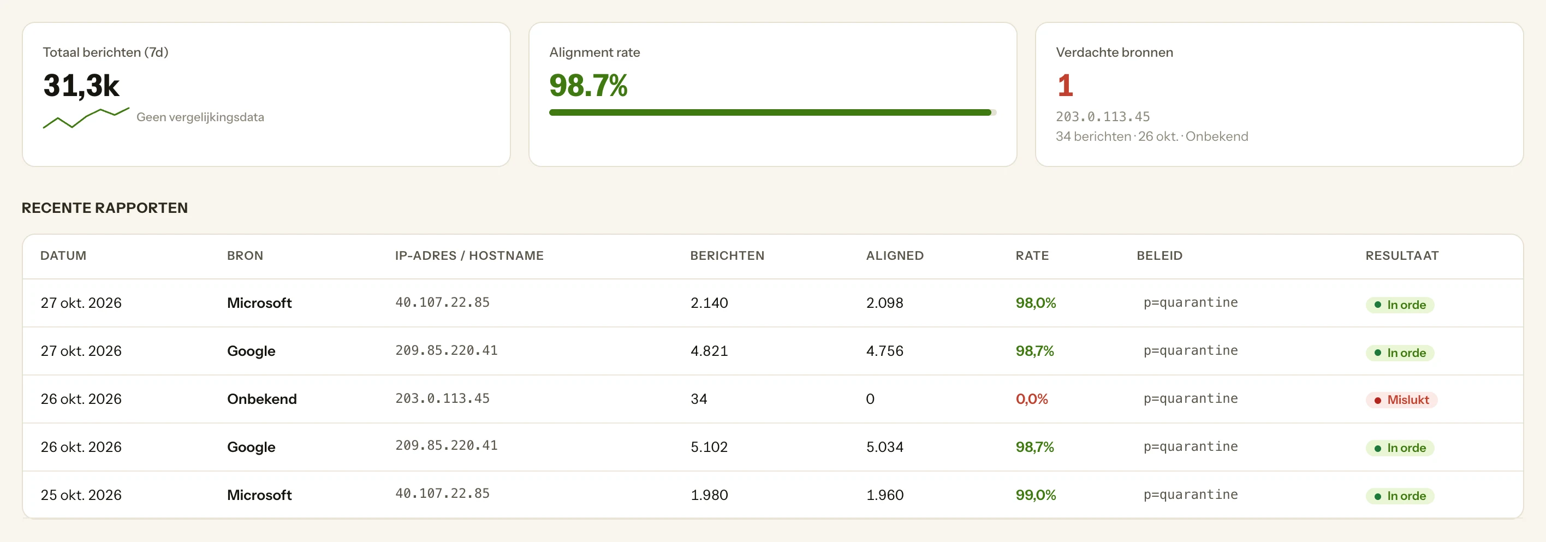Click the RESULTAAT column header

pos(1401,255)
